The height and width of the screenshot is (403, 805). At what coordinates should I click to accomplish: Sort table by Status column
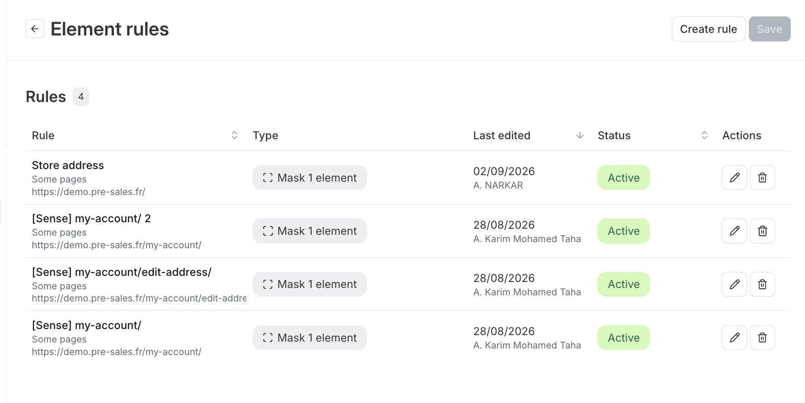(x=704, y=135)
